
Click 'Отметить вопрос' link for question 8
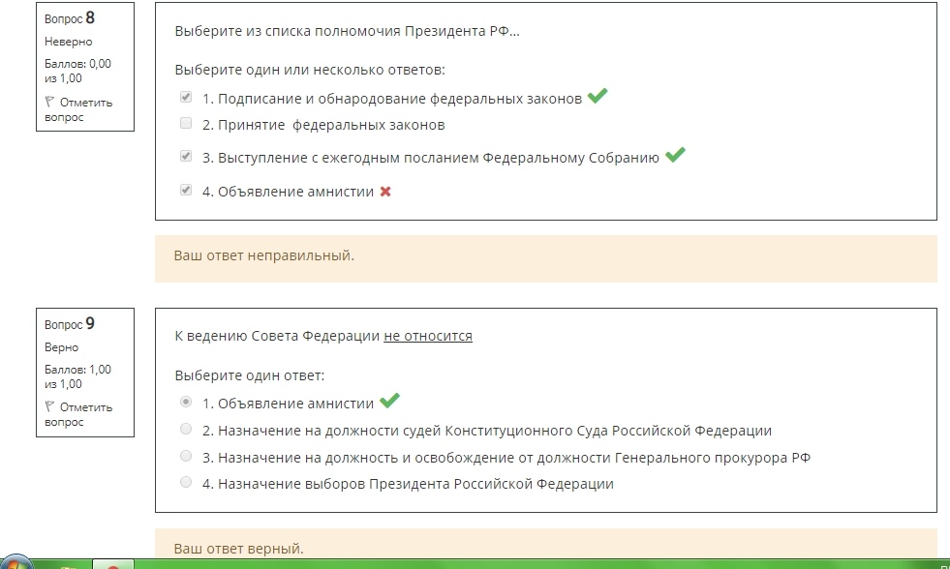pos(78,109)
